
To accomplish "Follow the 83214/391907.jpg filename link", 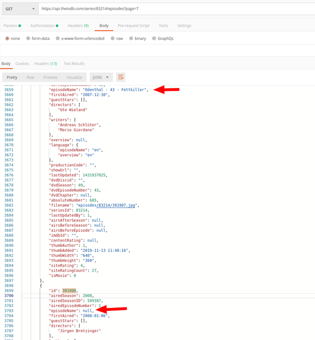I will tap(116, 205).
